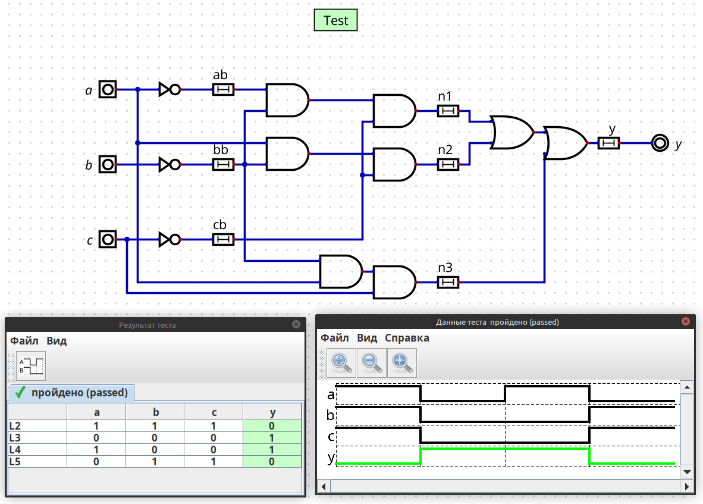Select row L2 in results table
This screenshot has width=703, height=504.
(x=155, y=426)
